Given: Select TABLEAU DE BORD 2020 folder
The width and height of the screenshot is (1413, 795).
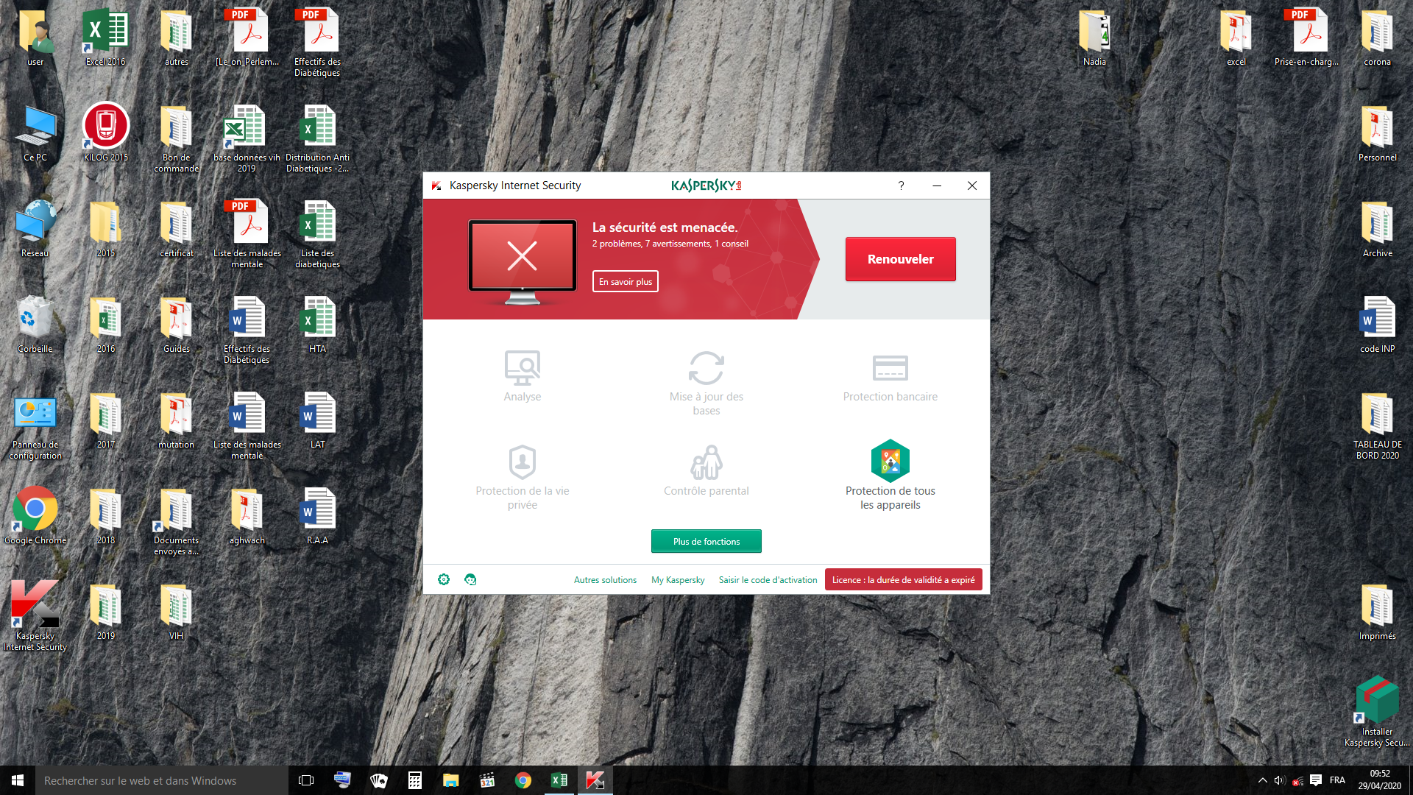Looking at the screenshot, I should [1377, 427].
